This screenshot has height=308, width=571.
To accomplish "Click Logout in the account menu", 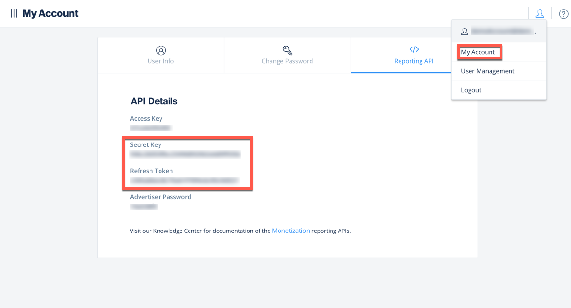I will pyautogui.click(x=471, y=90).
